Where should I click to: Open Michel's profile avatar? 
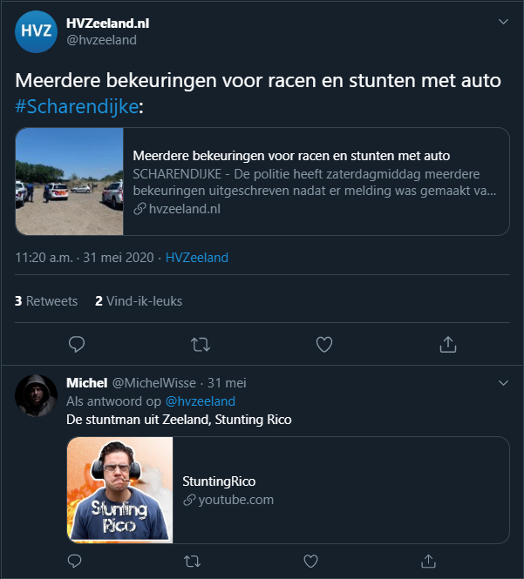[37, 396]
